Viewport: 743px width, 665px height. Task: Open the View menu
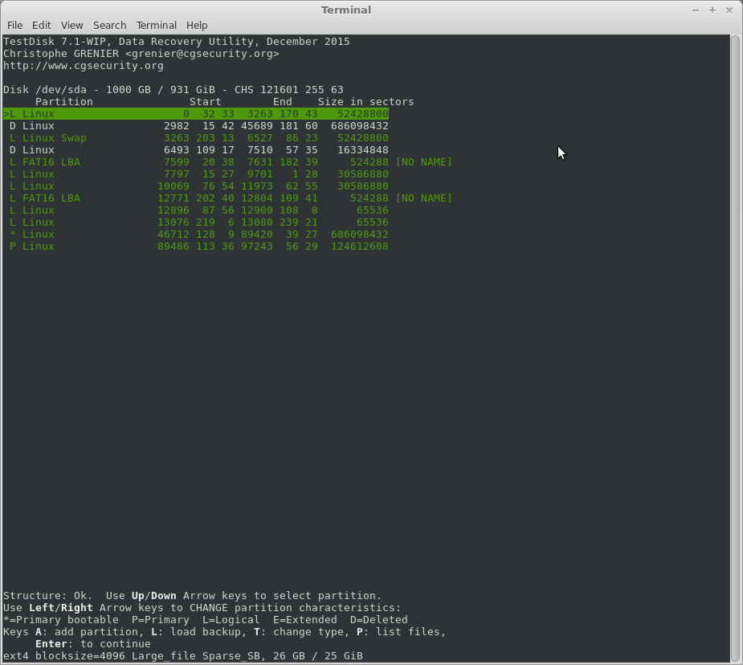pos(71,25)
